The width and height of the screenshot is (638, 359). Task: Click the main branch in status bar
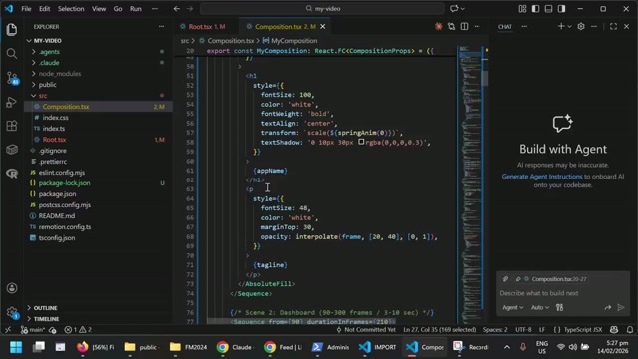[x=33, y=330]
